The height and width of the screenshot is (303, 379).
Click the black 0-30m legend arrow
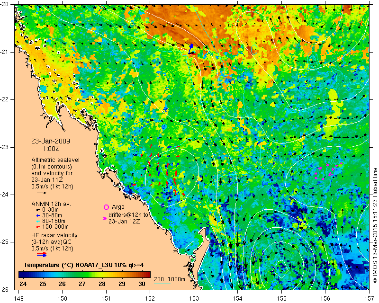coord(38,210)
